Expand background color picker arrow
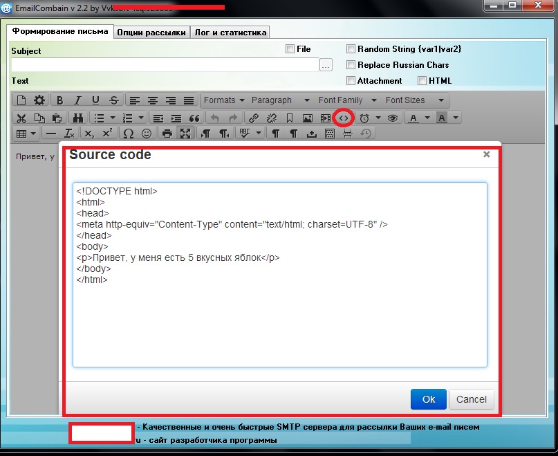The width and height of the screenshot is (558, 456). [456, 118]
